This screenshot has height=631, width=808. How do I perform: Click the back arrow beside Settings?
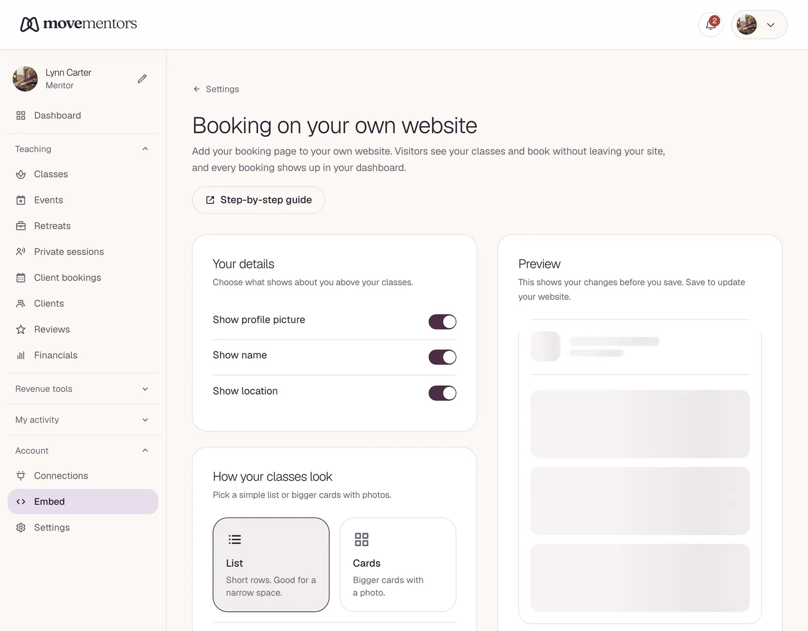pos(196,89)
